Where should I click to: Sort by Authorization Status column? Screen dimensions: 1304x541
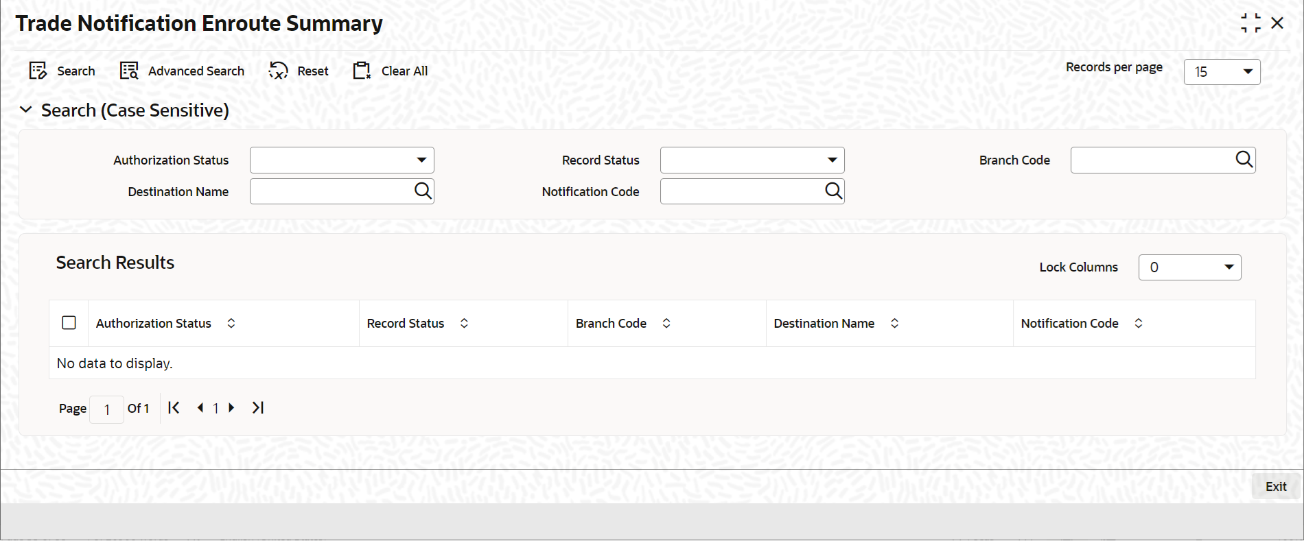pyautogui.click(x=231, y=323)
